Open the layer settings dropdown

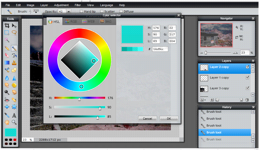click(202, 100)
